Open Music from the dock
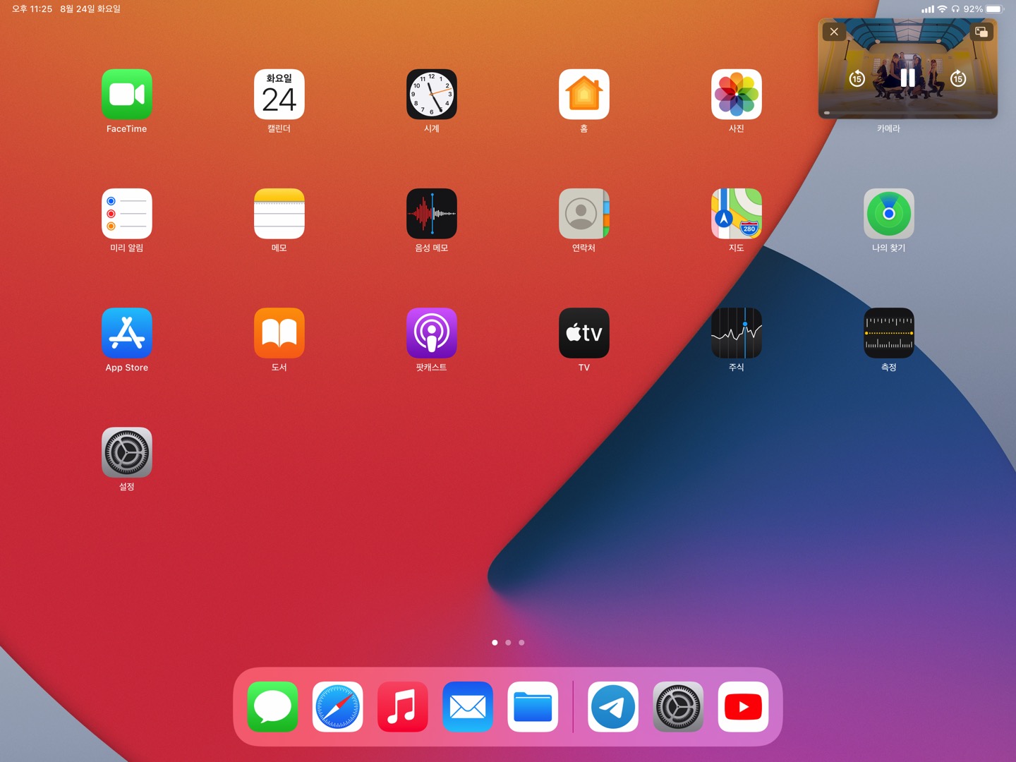This screenshot has height=762, width=1016. click(403, 707)
